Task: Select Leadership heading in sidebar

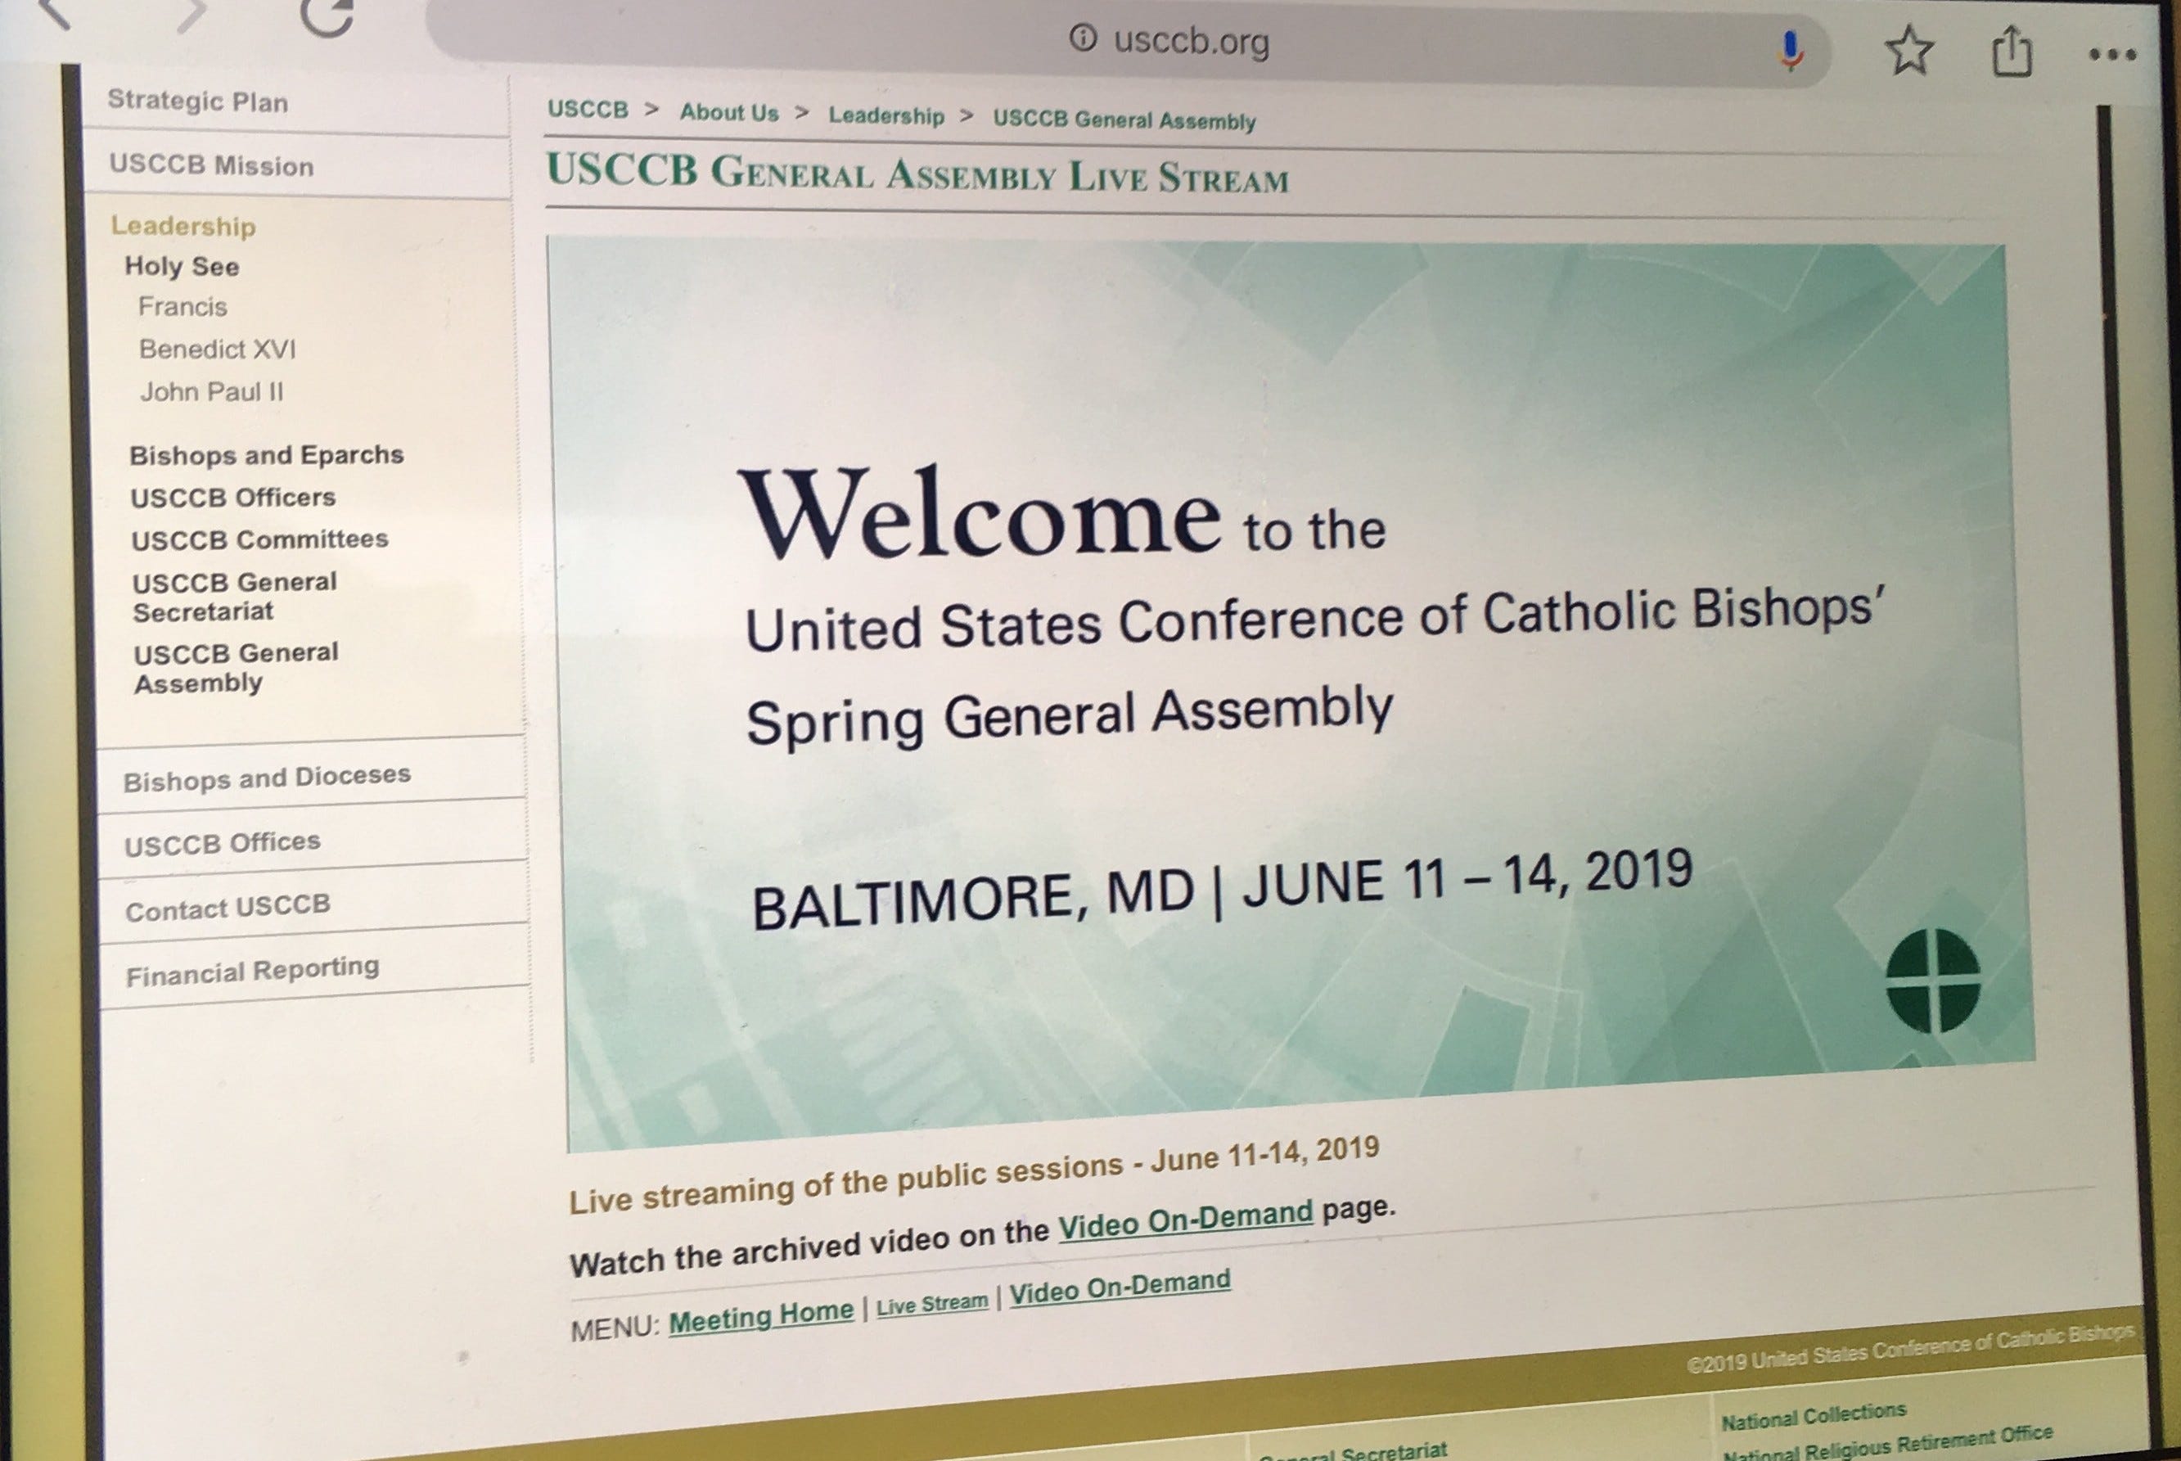Action: coord(183,225)
